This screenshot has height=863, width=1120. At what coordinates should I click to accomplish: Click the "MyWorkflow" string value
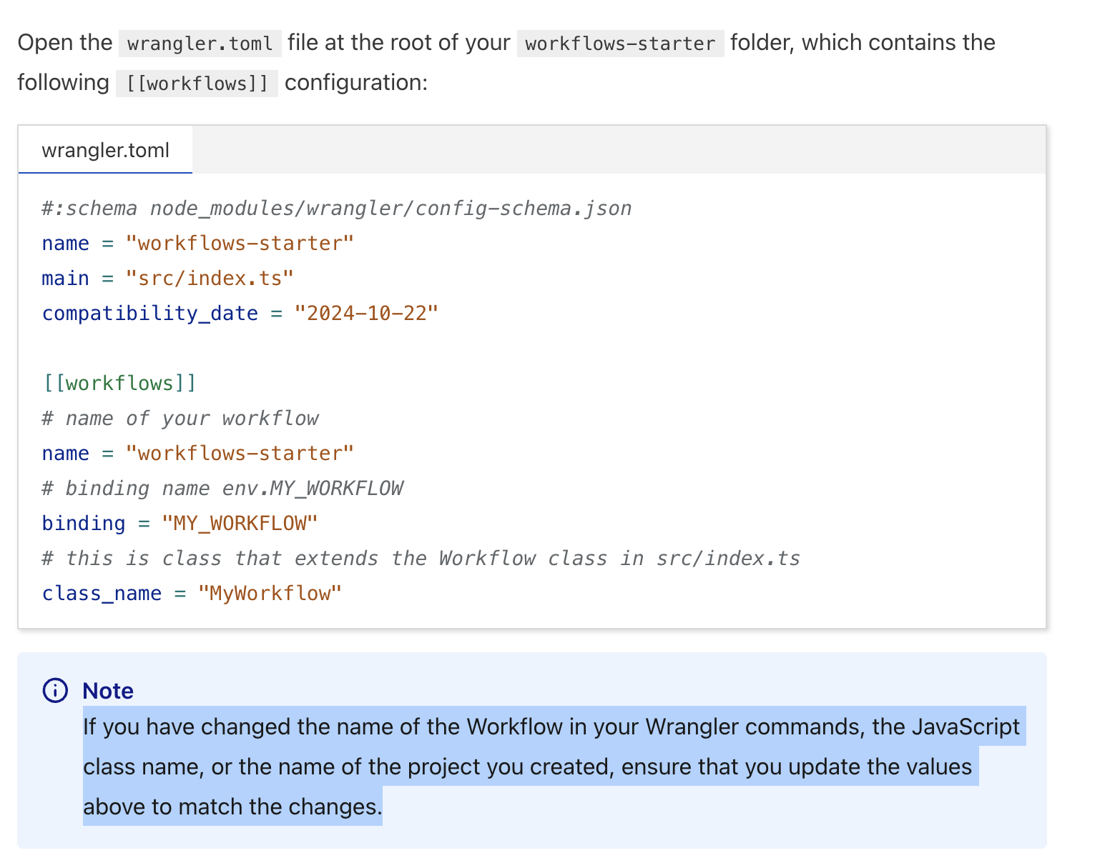click(x=270, y=594)
